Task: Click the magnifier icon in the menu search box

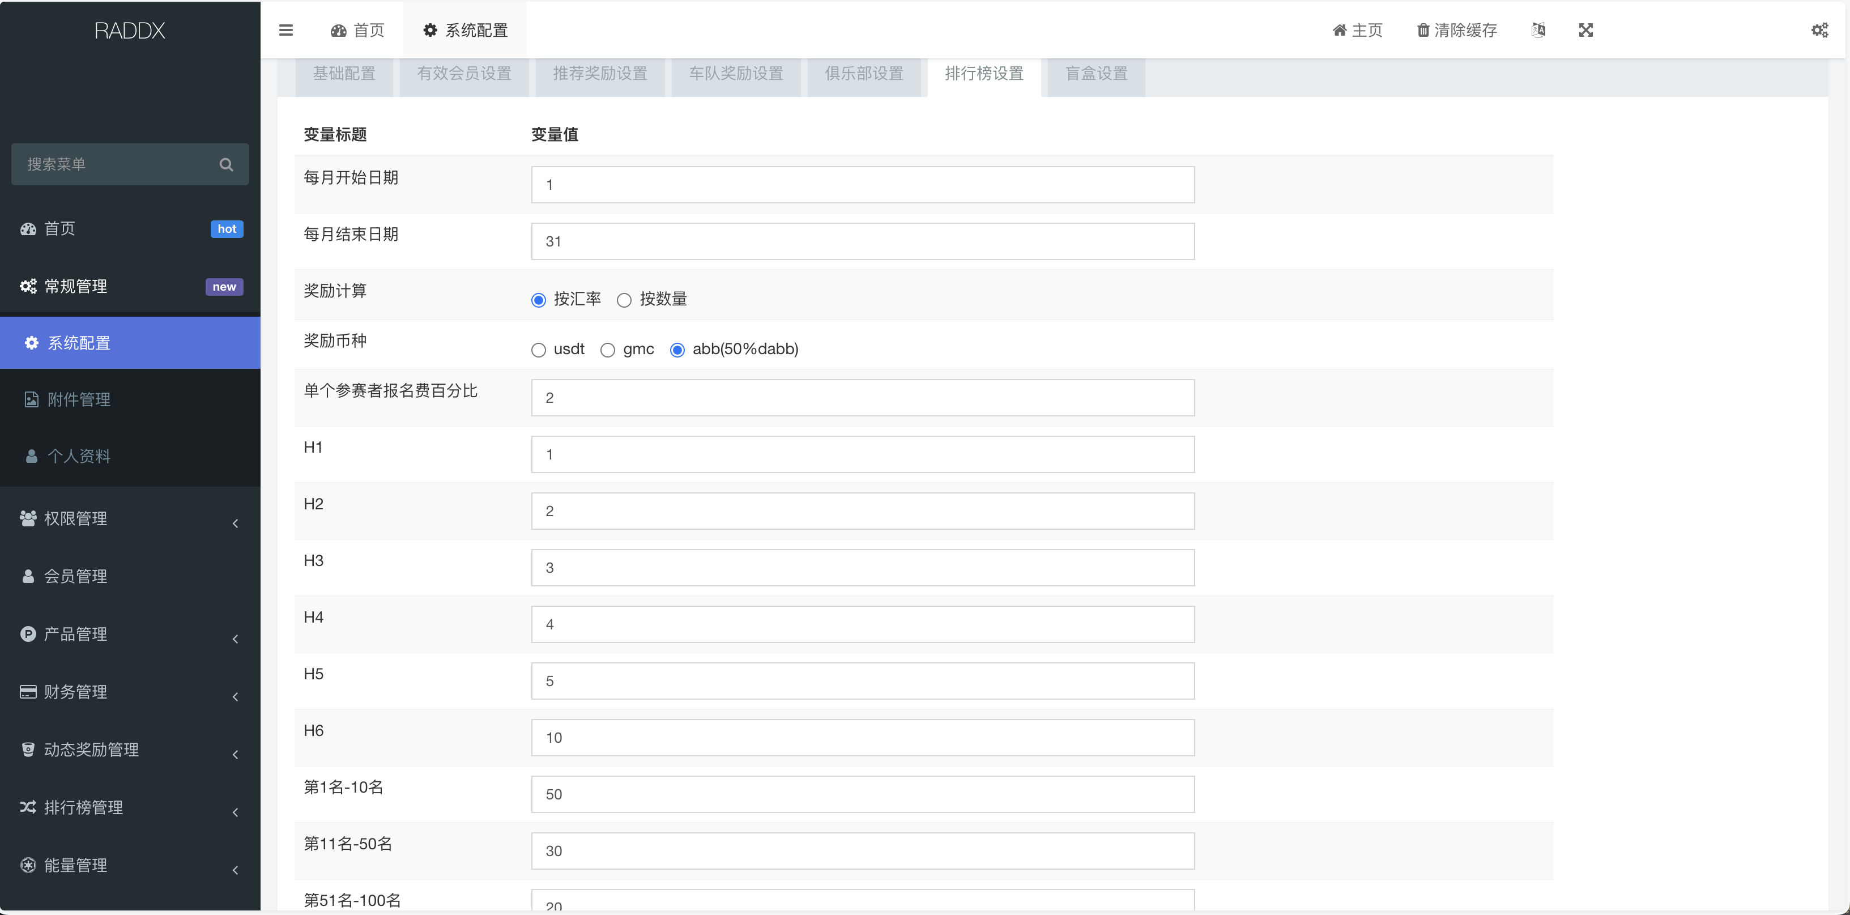Action: pos(226,164)
